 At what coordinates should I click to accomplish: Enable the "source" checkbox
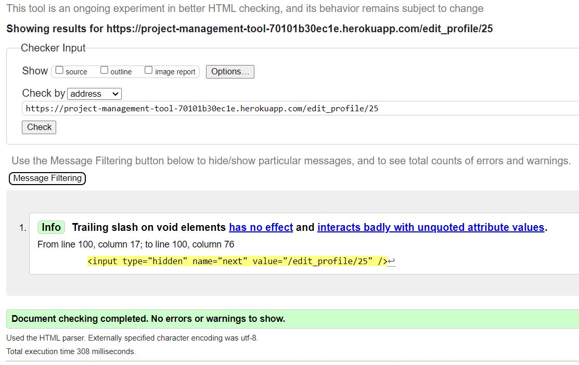click(x=59, y=69)
